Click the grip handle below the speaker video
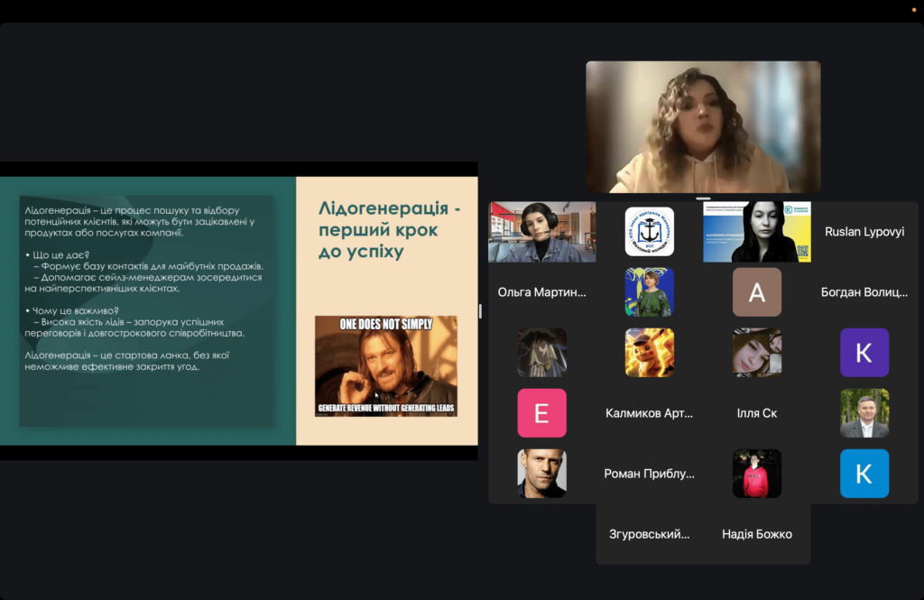Viewport: 924px width, 600px height. coord(703,198)
